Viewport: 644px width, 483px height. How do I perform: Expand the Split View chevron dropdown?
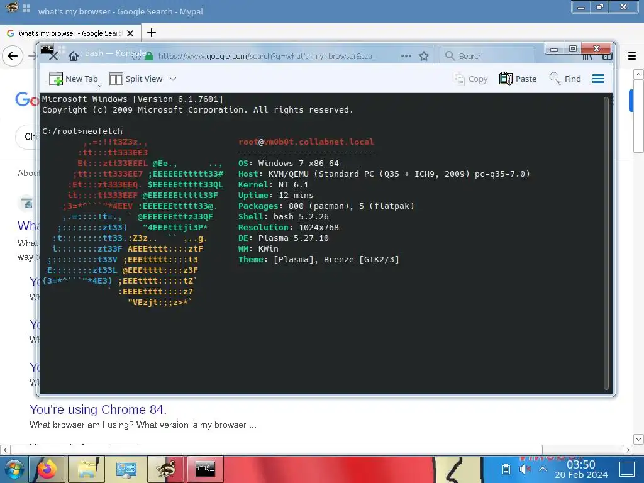click(173, 79)
